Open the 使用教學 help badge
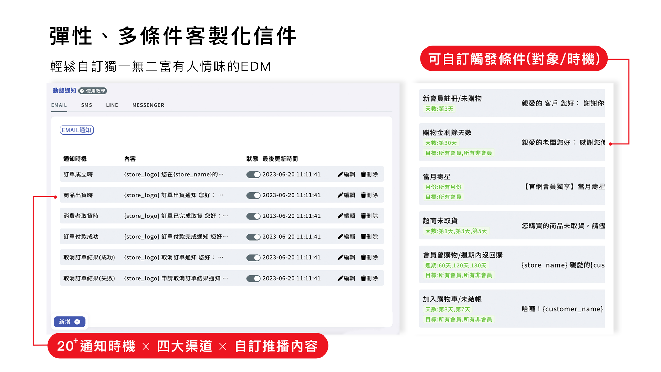Screen dimensions: 661x372 click(x=93, y=91)
